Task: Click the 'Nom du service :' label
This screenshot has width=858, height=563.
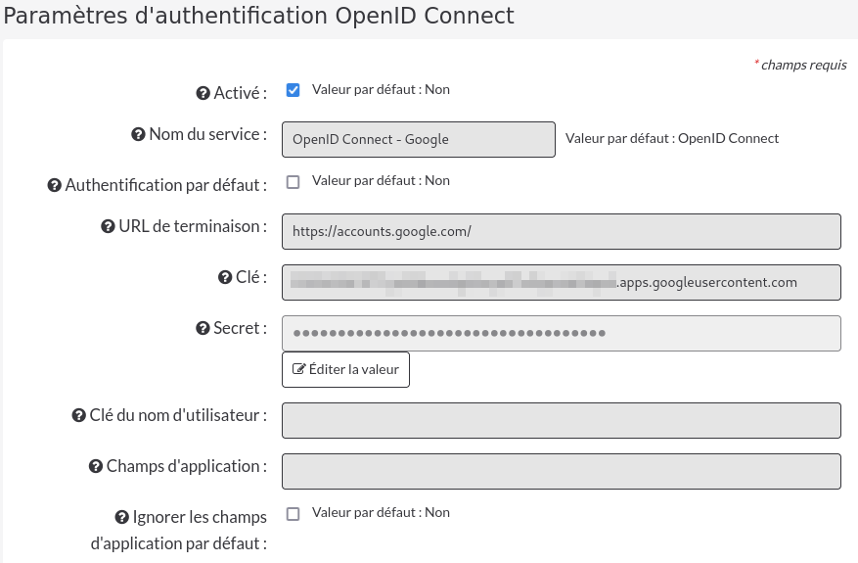Action: [x=208, y=134]
